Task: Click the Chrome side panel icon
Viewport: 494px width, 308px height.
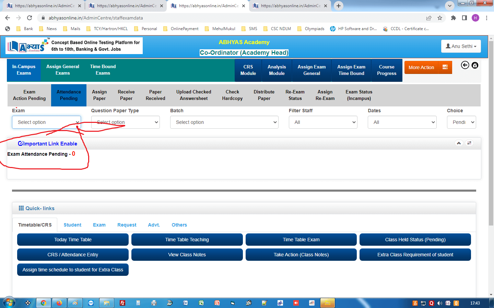Action: pyautogui.click(x=464, y=18)
